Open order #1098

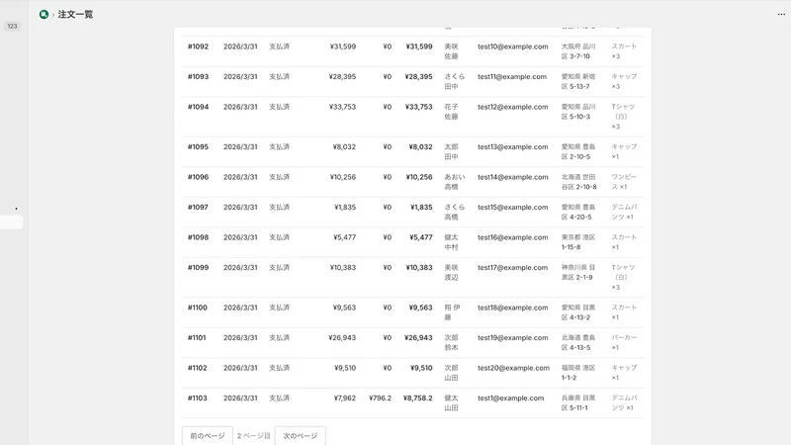pos(198,237)
